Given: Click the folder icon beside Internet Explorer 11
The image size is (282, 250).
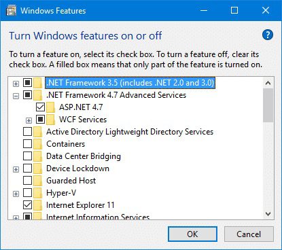Looking at the screenshot, I should coord(38,205).
